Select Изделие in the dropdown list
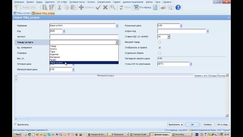Image resolution: width=243 pixels, height=137 pixels. pyautogui.click(x=84, y=54)
